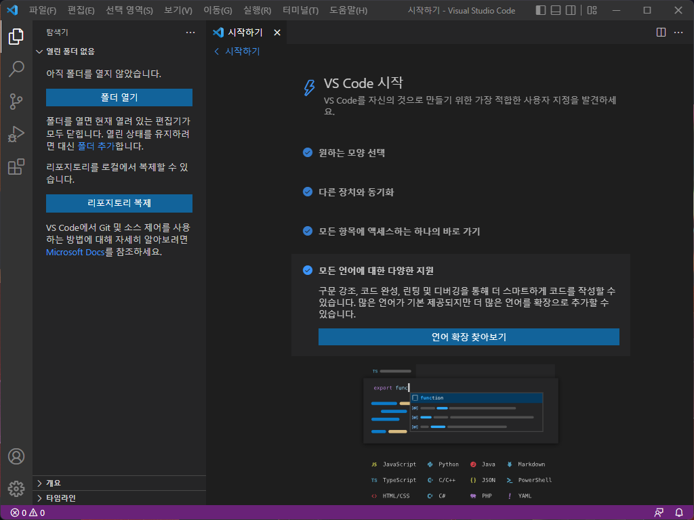Open the 파일(F) menu
Viewport: 694px width, 520px height.
(x=43, y=10)
